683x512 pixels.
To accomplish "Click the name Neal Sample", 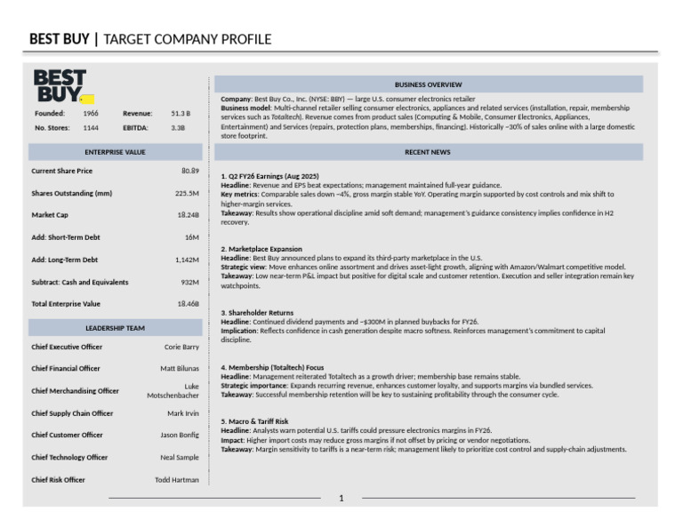I will [x=180, y=457].
